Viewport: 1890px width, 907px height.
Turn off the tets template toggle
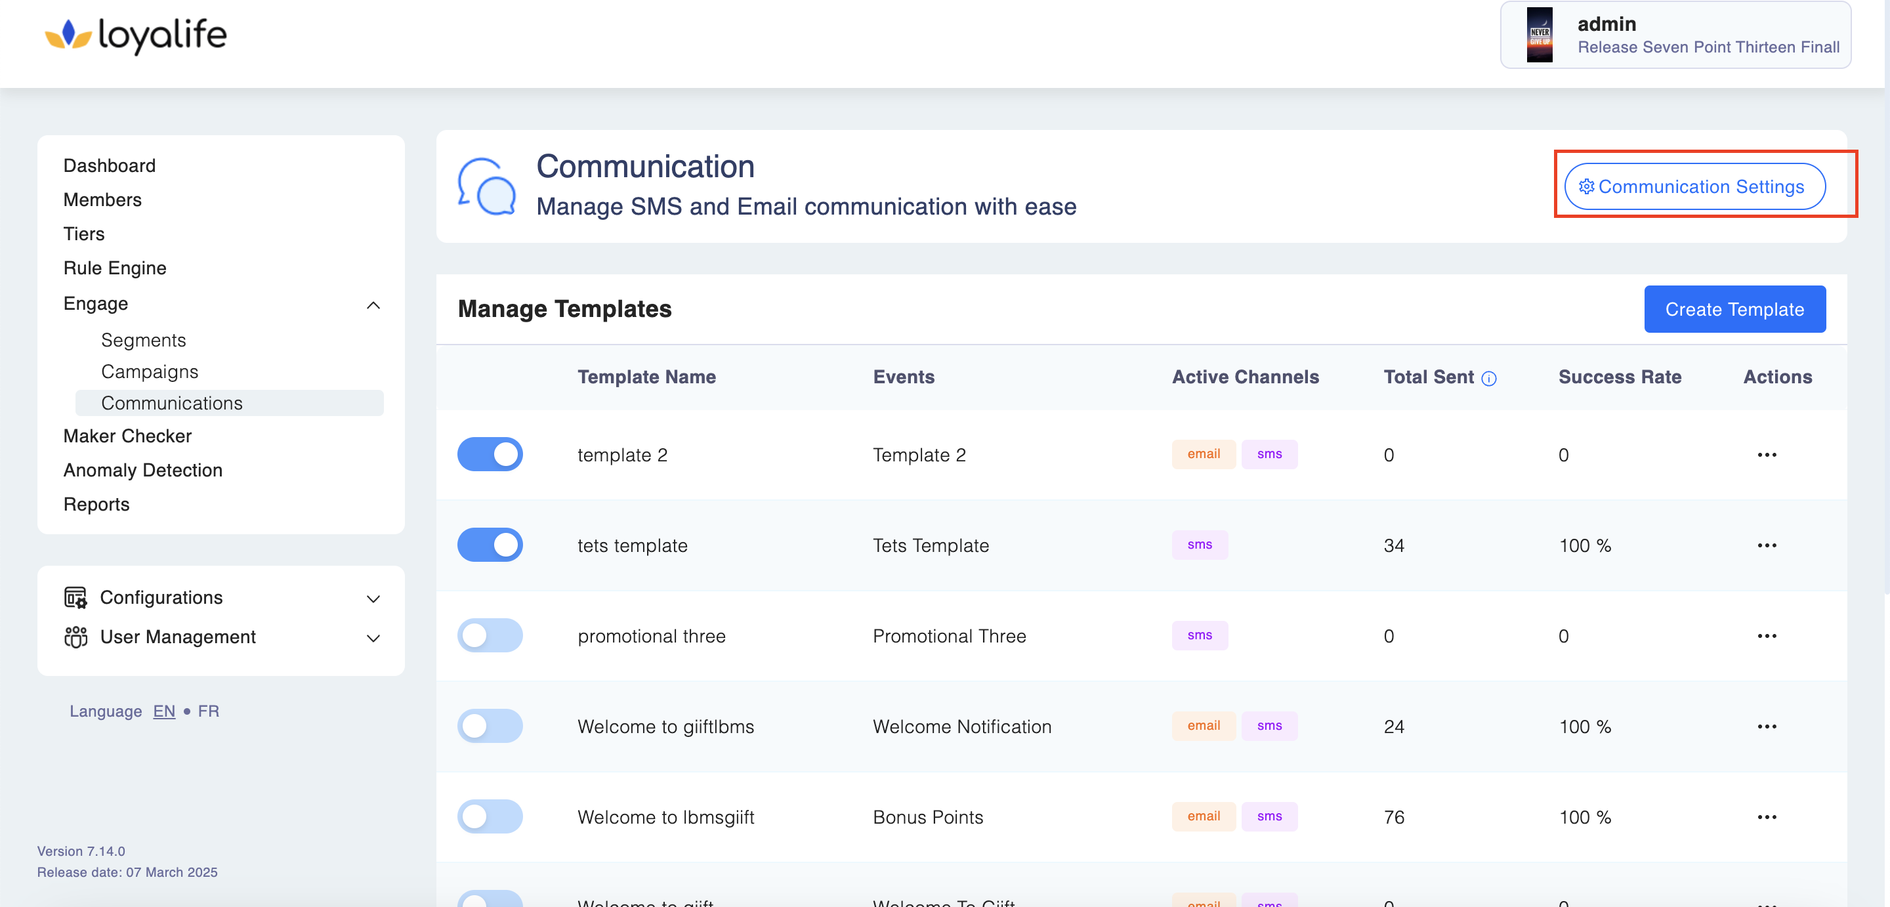point(490,545)
